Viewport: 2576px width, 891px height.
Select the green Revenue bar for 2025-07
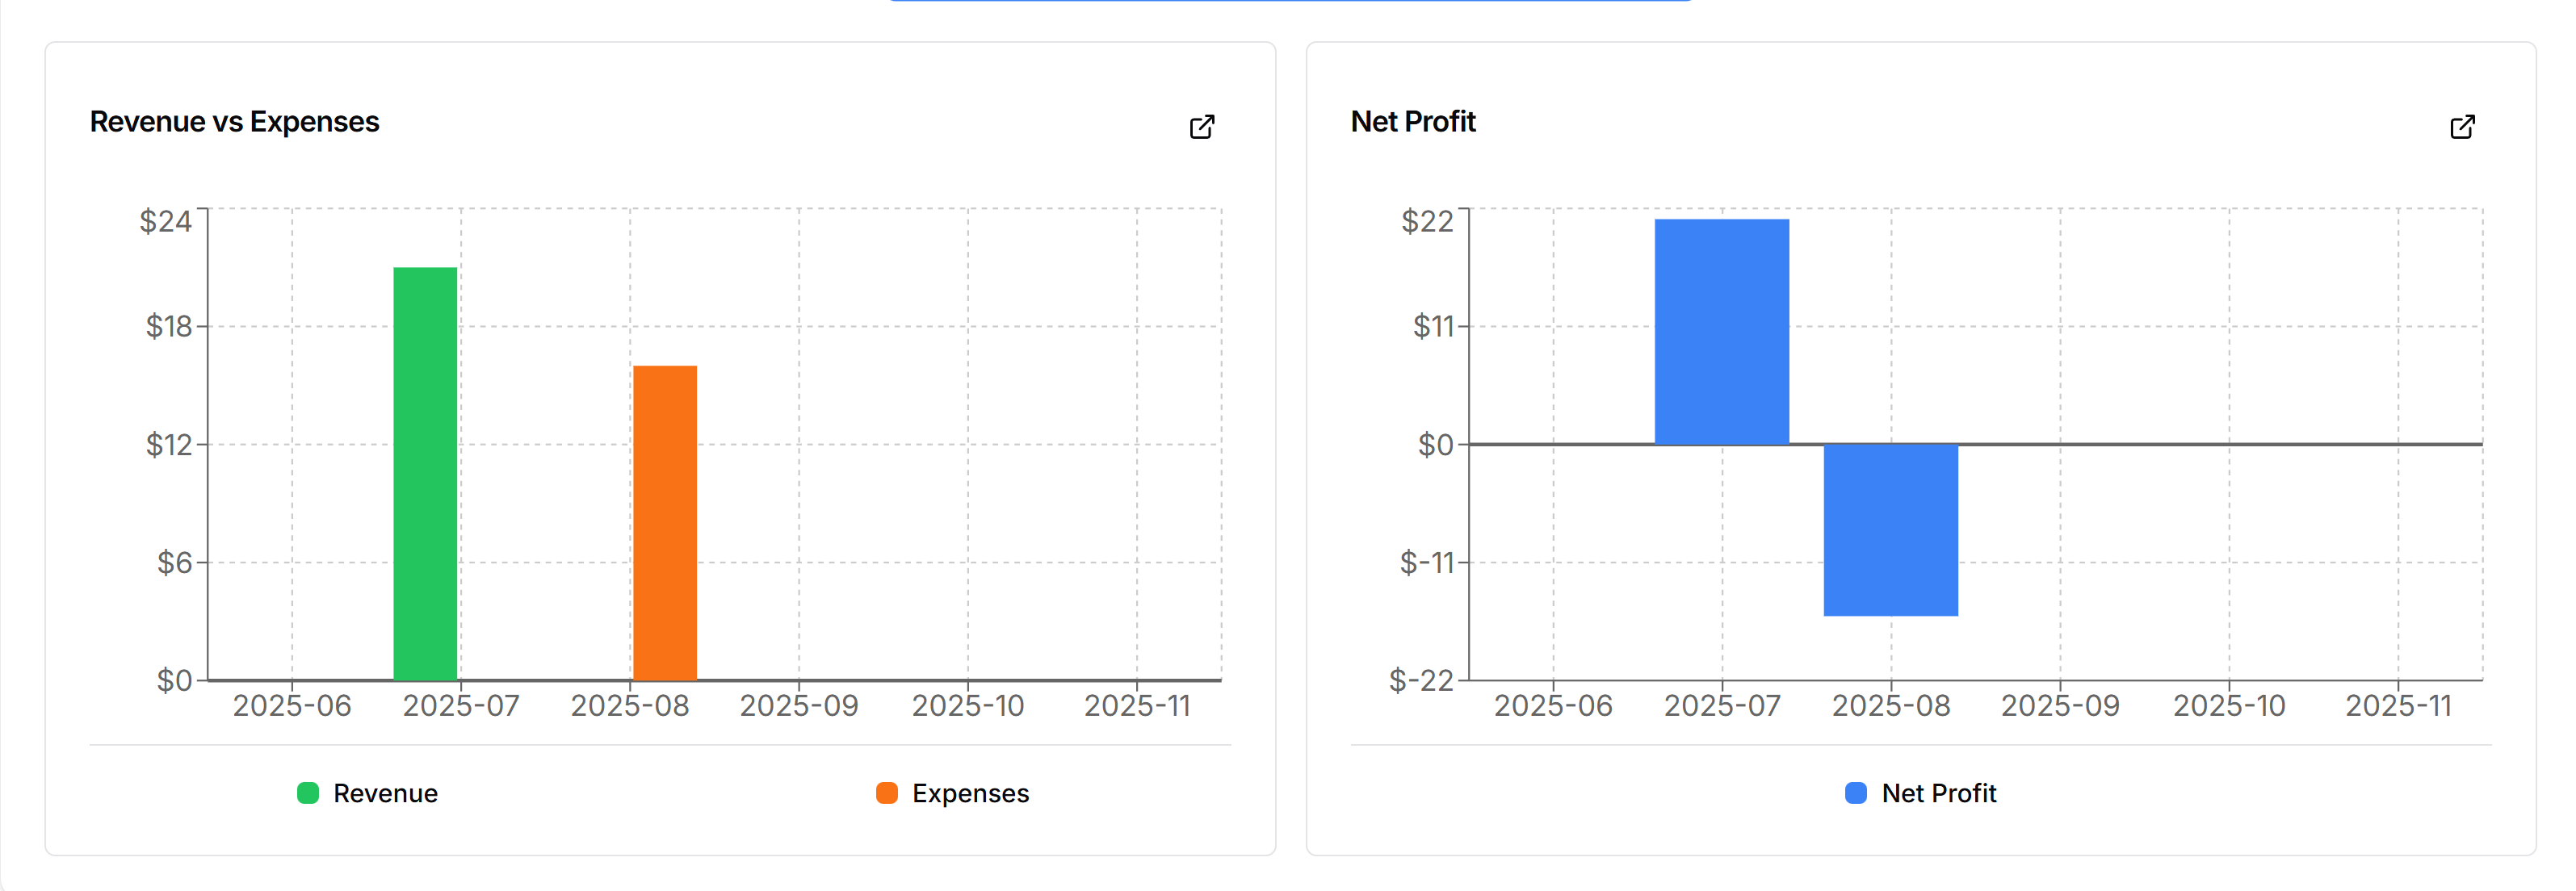425,474
